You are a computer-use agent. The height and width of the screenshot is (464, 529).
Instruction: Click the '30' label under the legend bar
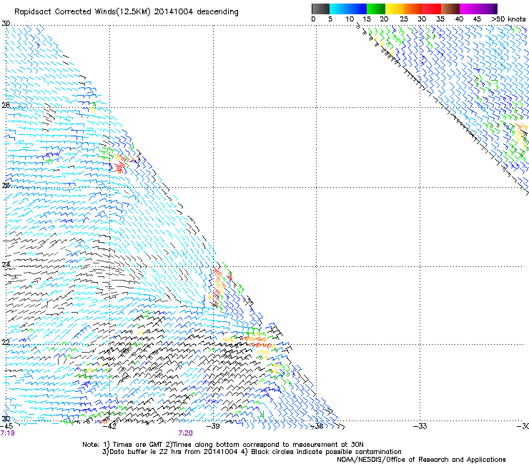click(422, 19)
